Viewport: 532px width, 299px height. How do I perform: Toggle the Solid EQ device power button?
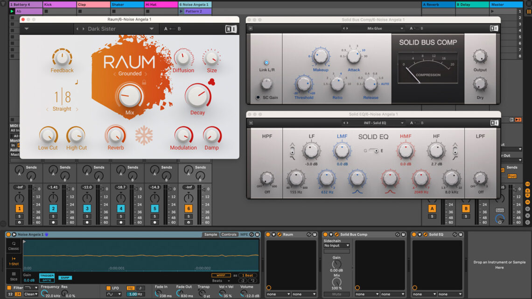tap(413, 234)
